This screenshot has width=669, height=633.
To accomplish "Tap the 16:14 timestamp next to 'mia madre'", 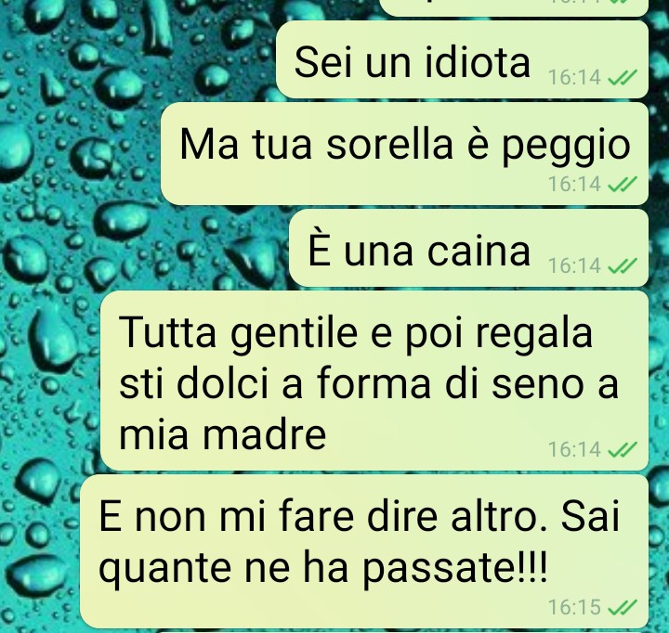I will [x=575, y=449].
